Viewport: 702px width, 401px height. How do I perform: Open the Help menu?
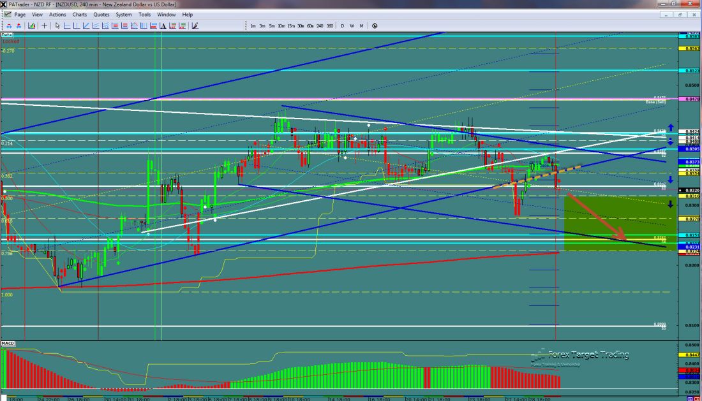[187, 14]
